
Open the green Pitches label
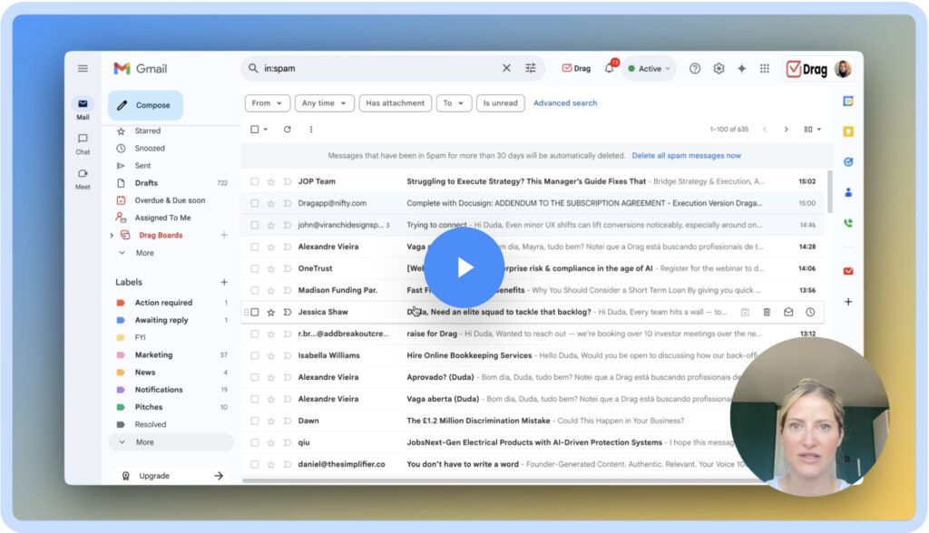pyautogui.click(x=148, y=407)
